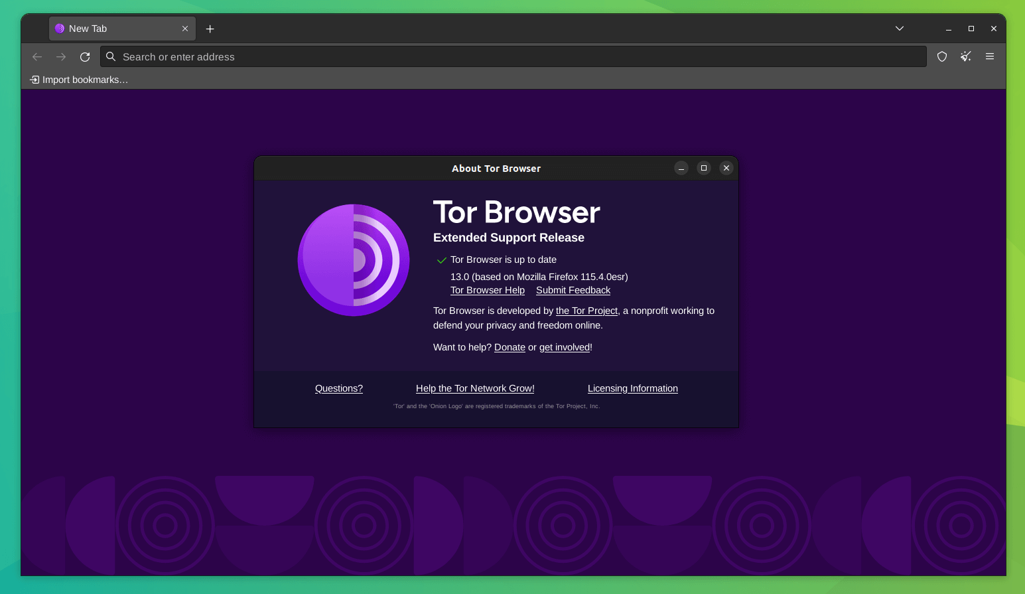
Task: Open a new tab with the plus button
Action: point(210,29)
